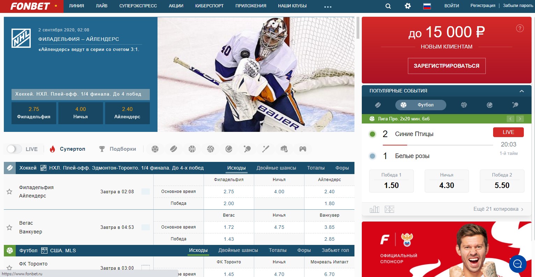Click the Забыли пароль link
Viewport: 535px width, 277px height.
click(518, 6)
